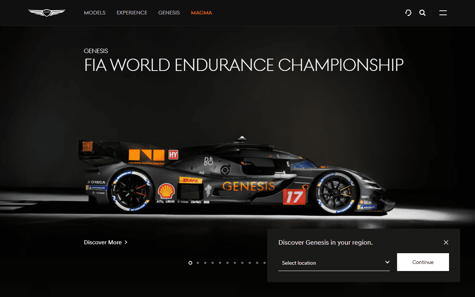Viewport: 475px width, 297px height.
Task: Open the MODELS navigation menu
Action: click(x=95, y=13)
